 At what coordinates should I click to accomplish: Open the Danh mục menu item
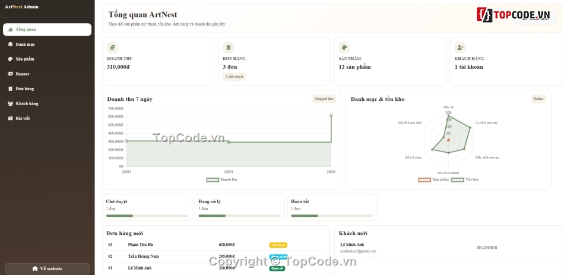[x=47, y=45]
